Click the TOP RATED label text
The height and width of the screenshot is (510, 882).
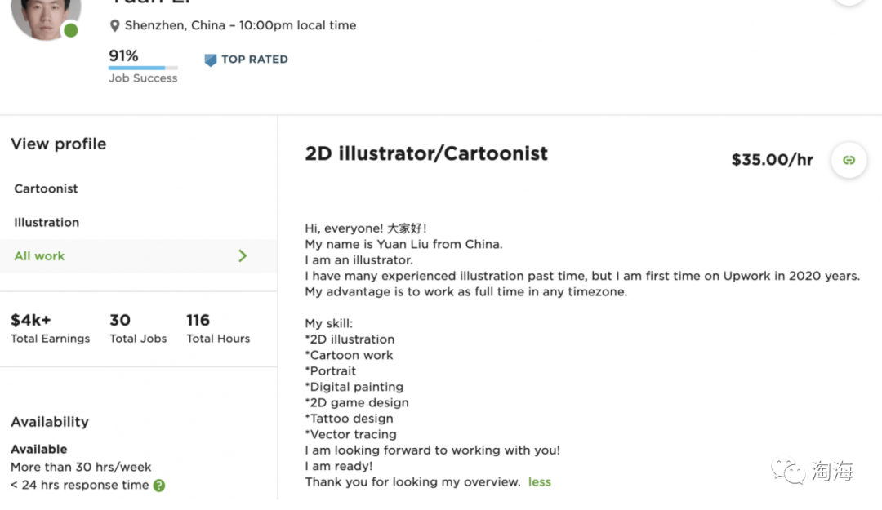[x=254, y=60]
